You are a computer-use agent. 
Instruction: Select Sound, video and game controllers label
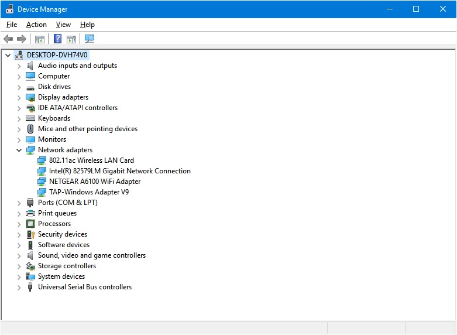click(x=92, y=255)
